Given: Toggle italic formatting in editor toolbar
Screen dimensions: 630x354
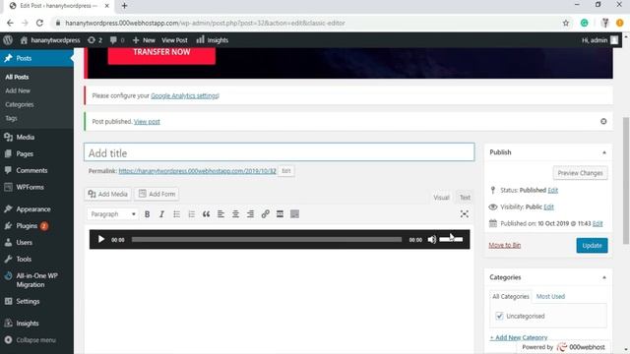Looking at the screenshot, I should [x=161, y=214].
